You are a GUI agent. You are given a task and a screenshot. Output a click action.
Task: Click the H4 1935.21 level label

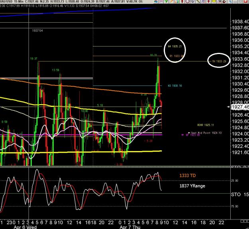[x=174, y=47]
